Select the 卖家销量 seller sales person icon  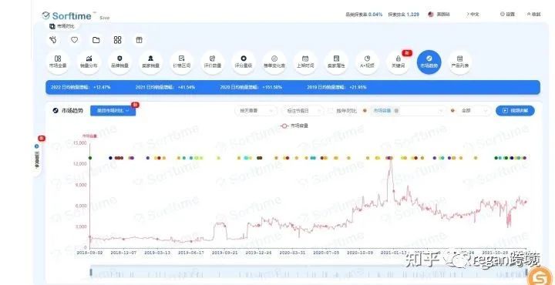[x=150, y=62]
